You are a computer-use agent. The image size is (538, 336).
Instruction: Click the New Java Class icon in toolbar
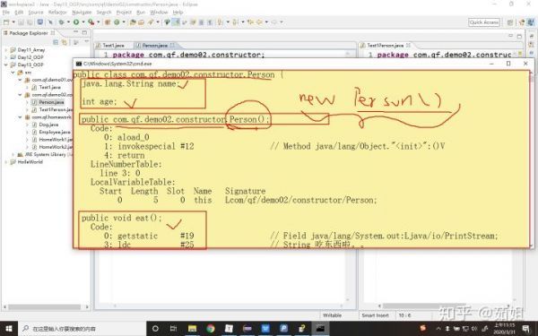(117, 22)
